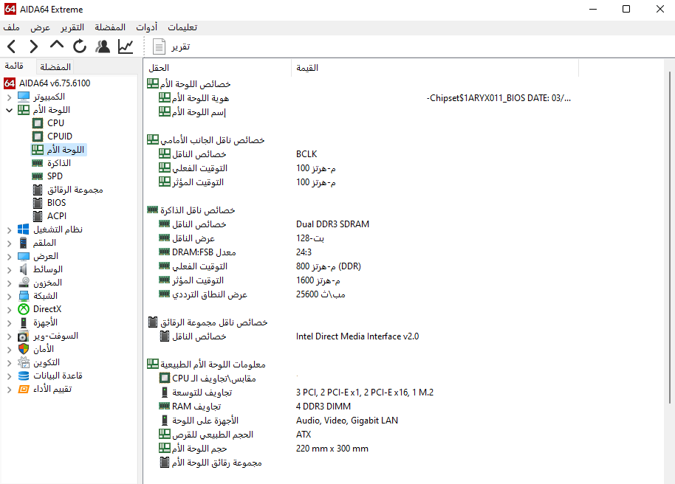Select the CPUID tree item

point(59,136)
